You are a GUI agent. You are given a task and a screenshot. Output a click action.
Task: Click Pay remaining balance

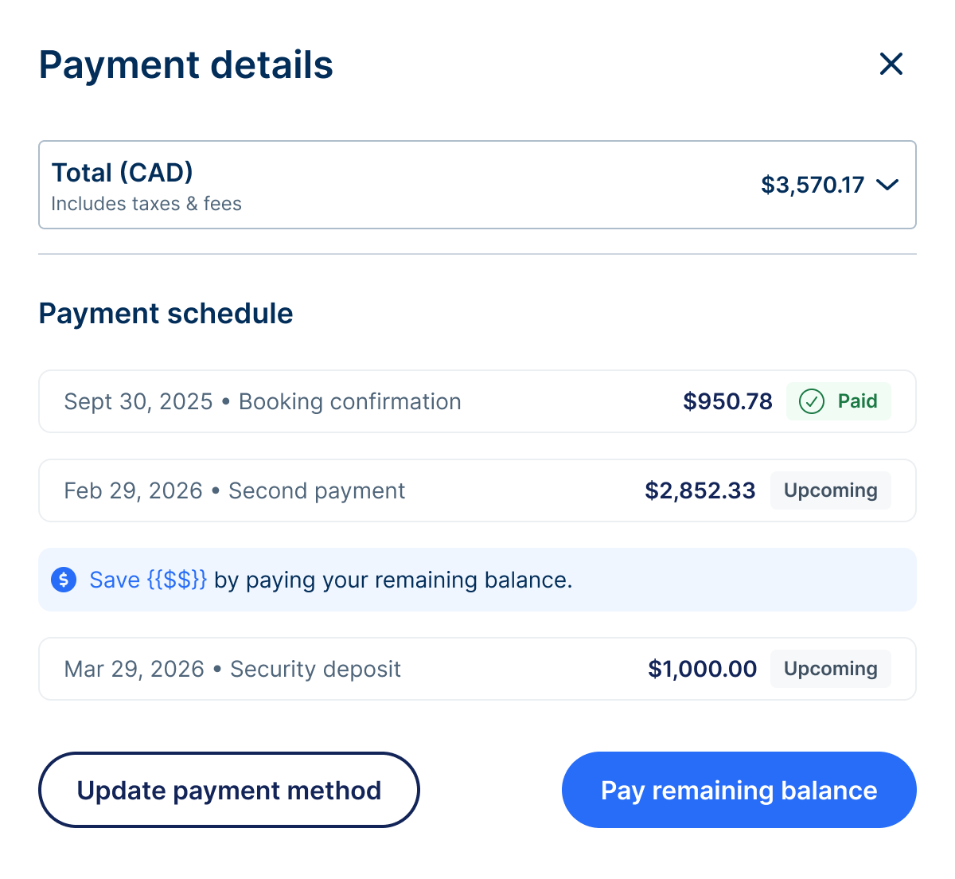(739, 790)
